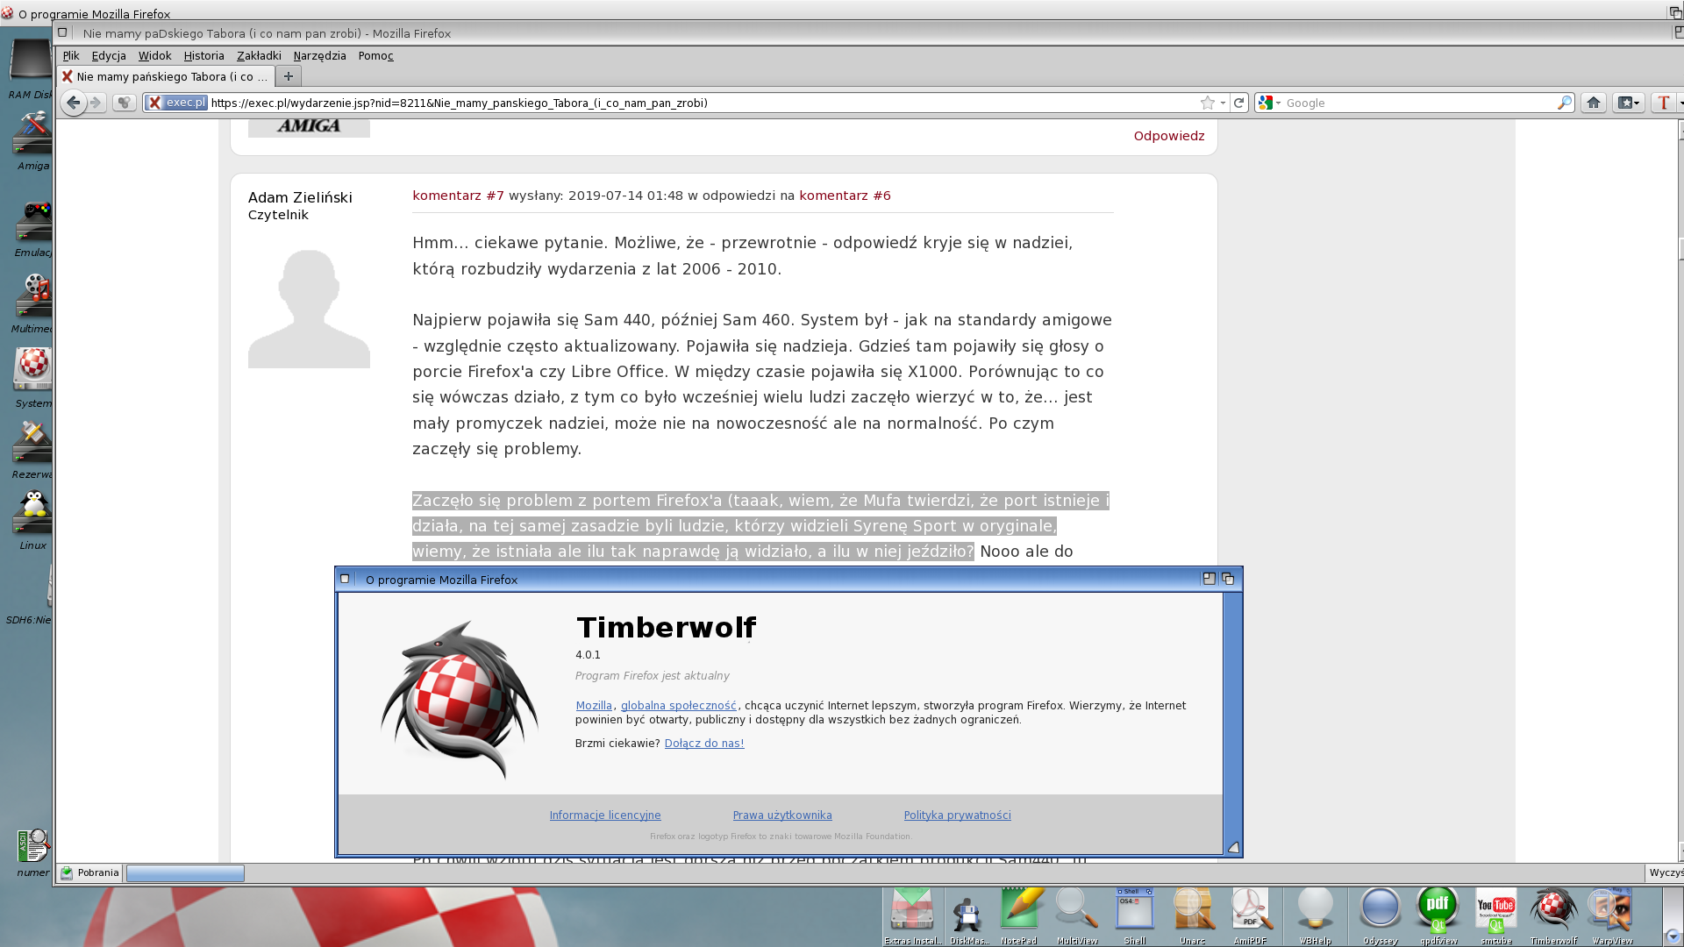This screenshot has height=947, width=1684.
Task: Click the download progress bar in status bar
Action: coord(185,873)
